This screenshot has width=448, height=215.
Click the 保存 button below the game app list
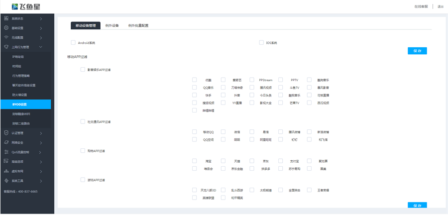[417, 205]
